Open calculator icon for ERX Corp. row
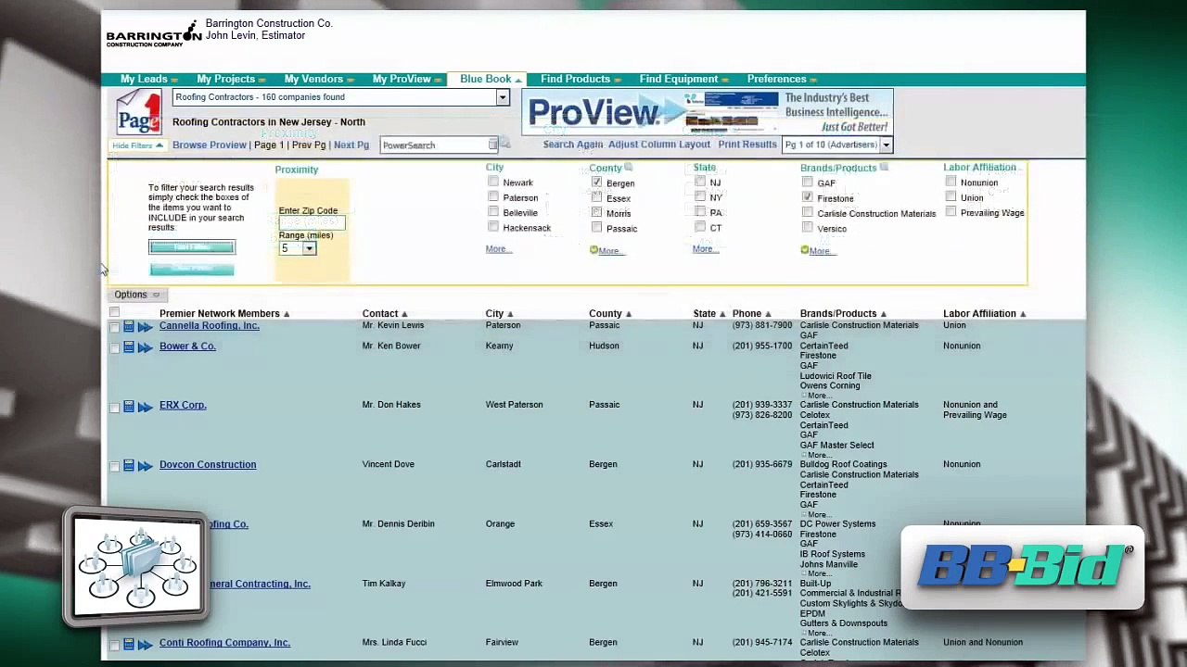The height and width of the screenshot is (667, 1187). point(129,406)
